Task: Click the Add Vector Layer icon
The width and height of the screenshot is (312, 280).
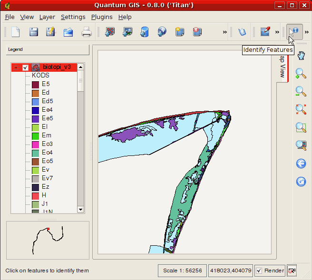Action: 110,32
